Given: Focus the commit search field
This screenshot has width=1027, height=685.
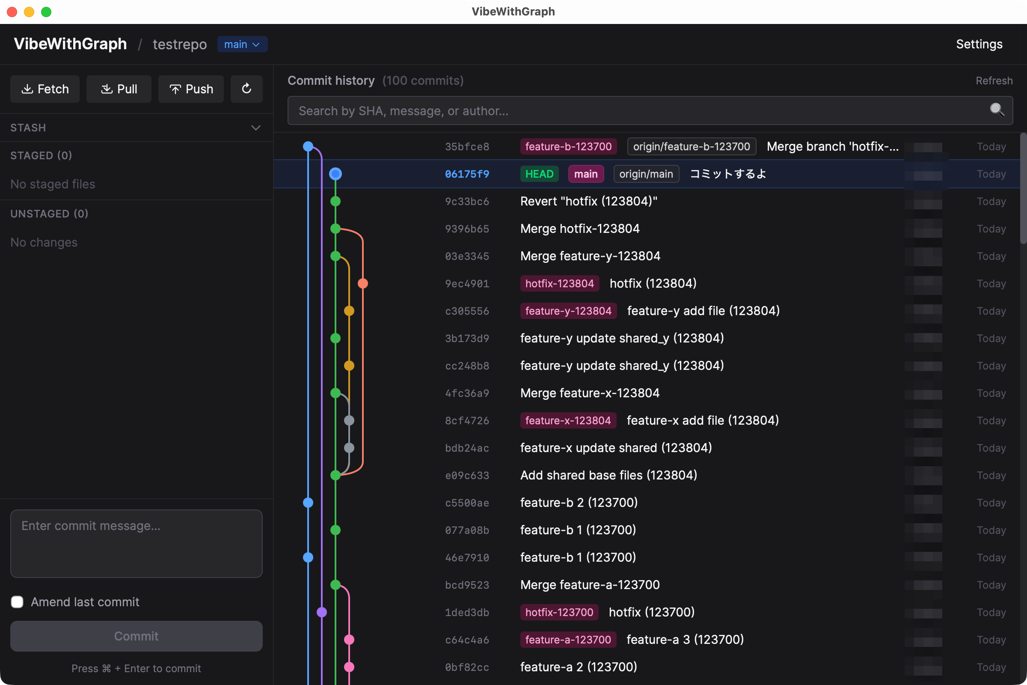Looking at the screenshot, I should point(638,110).
